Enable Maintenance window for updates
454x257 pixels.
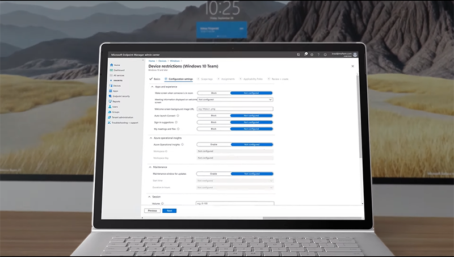(213, 174)
